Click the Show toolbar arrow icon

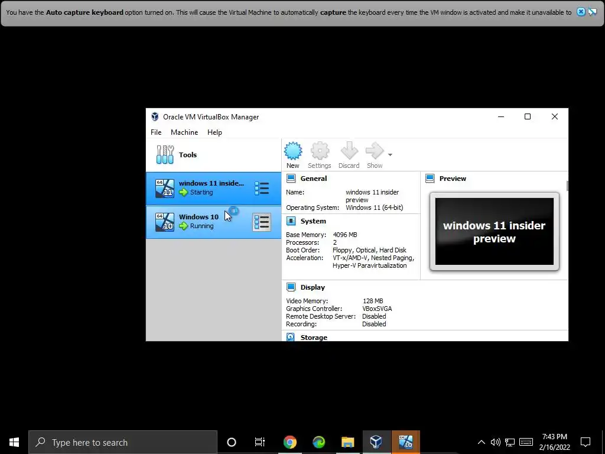(x=375, y=151)
